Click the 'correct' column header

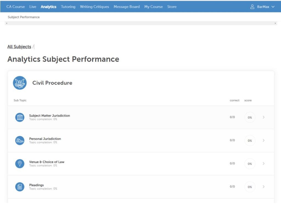click(x=235, y=100)
